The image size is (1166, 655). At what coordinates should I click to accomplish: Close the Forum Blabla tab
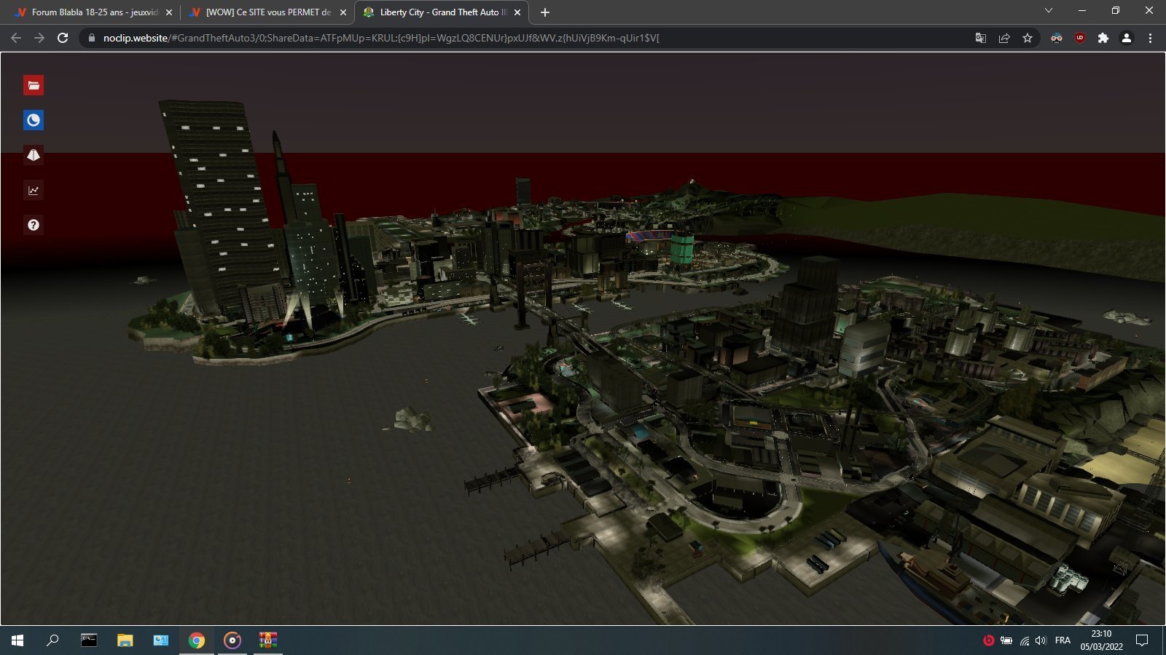(x=169, y=12)
